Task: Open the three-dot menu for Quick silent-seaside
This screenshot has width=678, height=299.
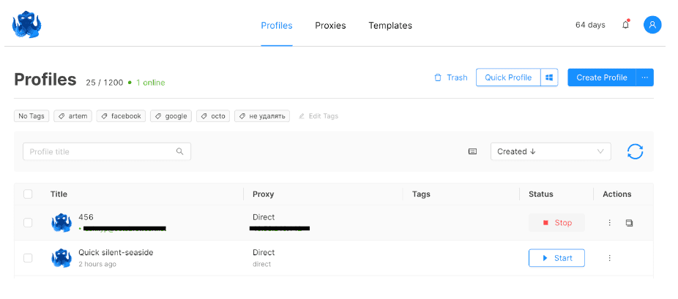Action: pos(609,258)
